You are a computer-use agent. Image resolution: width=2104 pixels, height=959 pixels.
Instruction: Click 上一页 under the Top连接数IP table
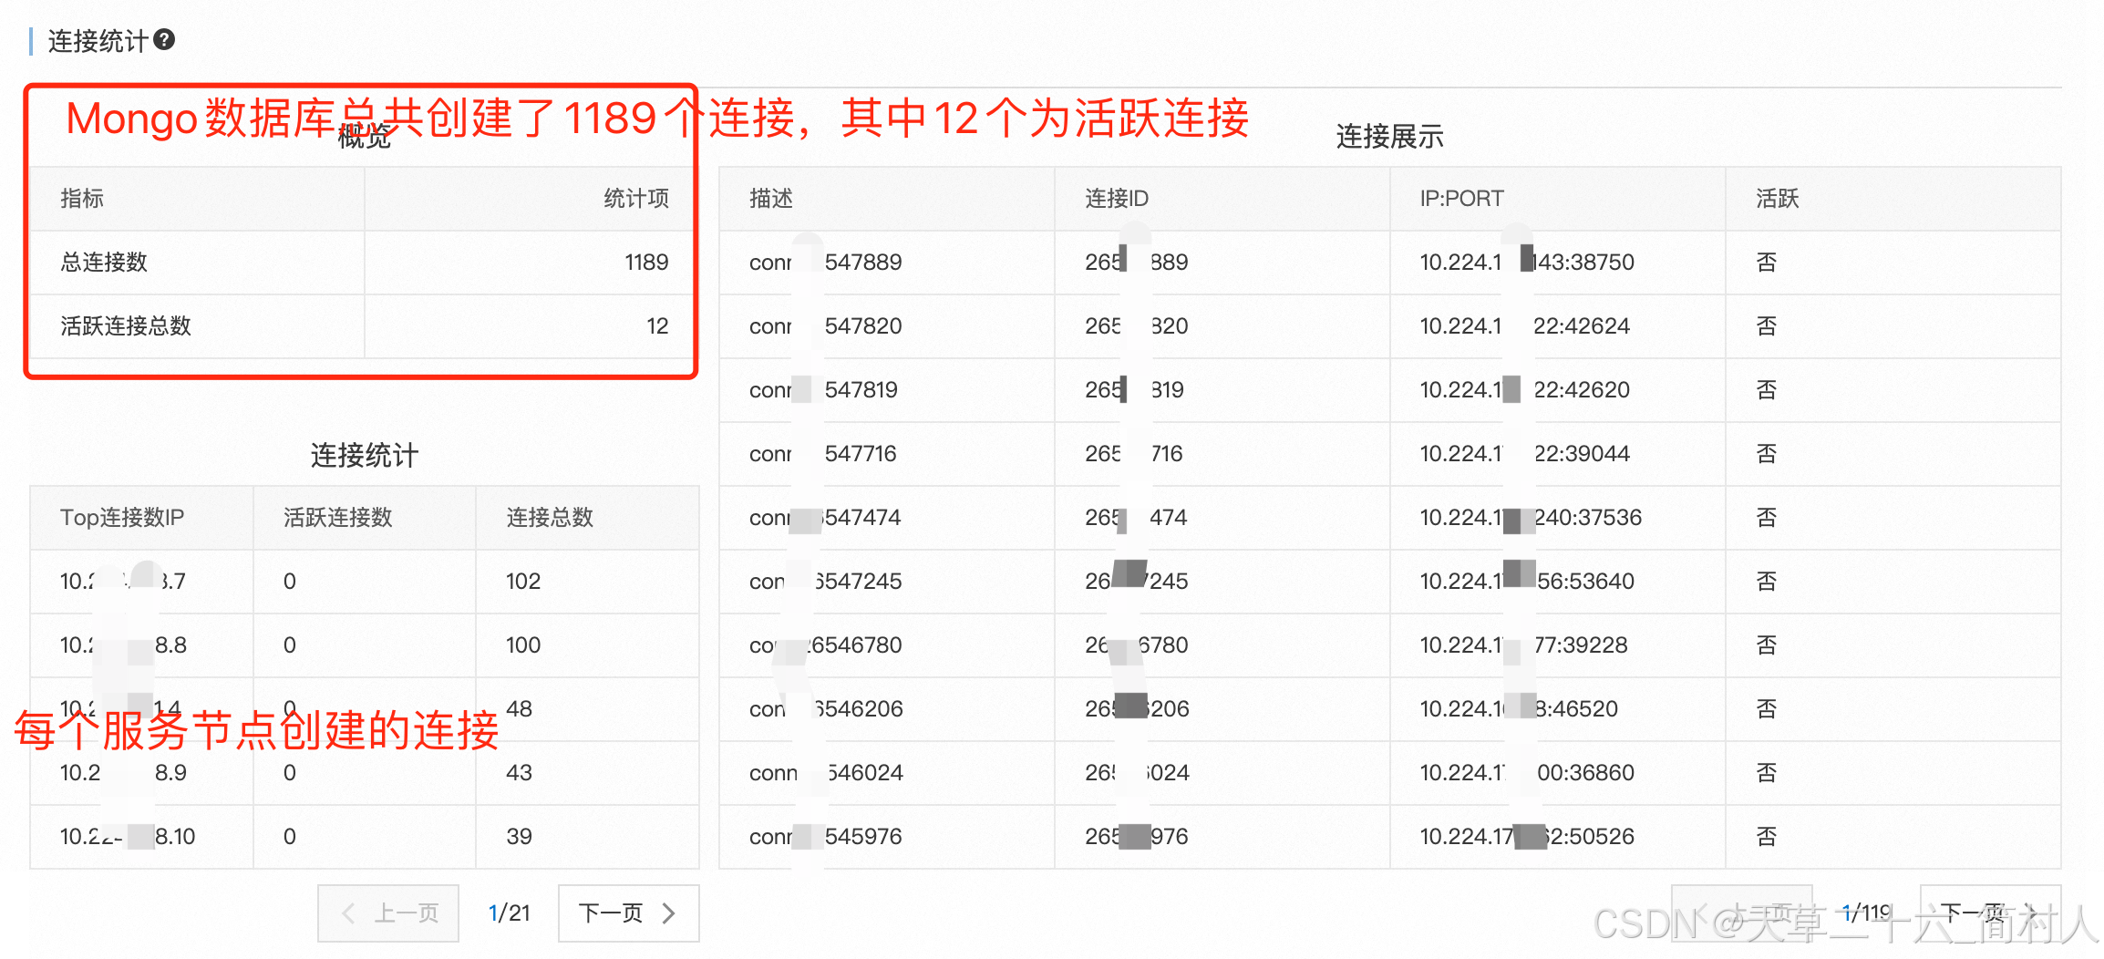(x=388, y=913)
